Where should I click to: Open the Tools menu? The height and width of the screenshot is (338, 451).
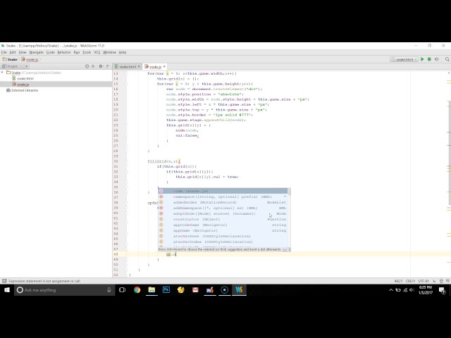(87, 52)
